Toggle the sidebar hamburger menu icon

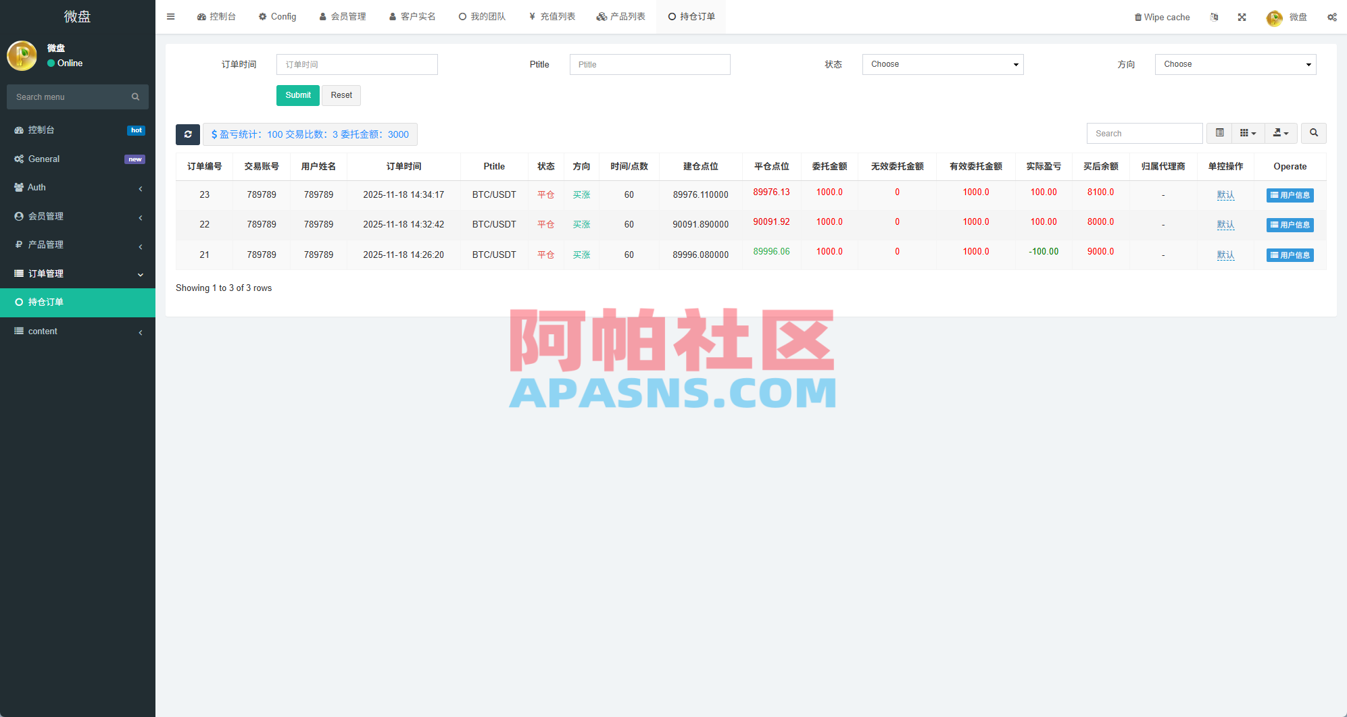point(171,17)
